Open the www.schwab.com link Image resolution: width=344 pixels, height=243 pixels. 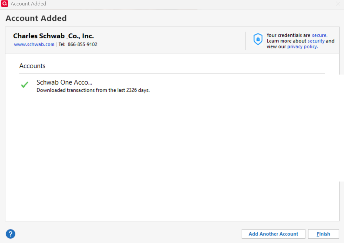[x=34, y=44]
